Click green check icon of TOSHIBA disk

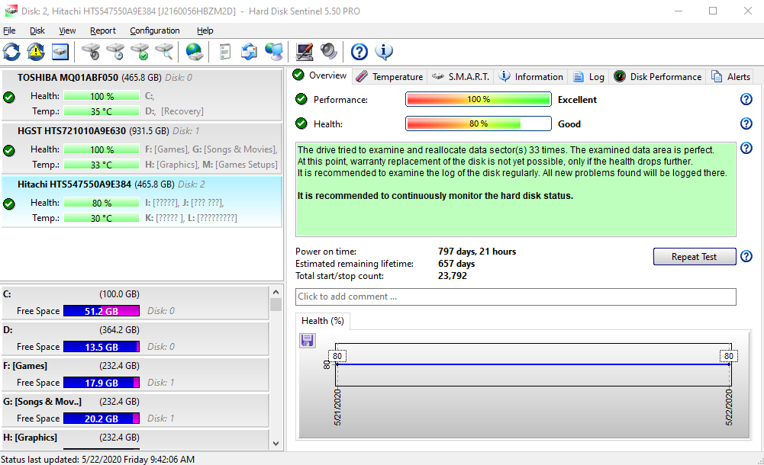8,98
